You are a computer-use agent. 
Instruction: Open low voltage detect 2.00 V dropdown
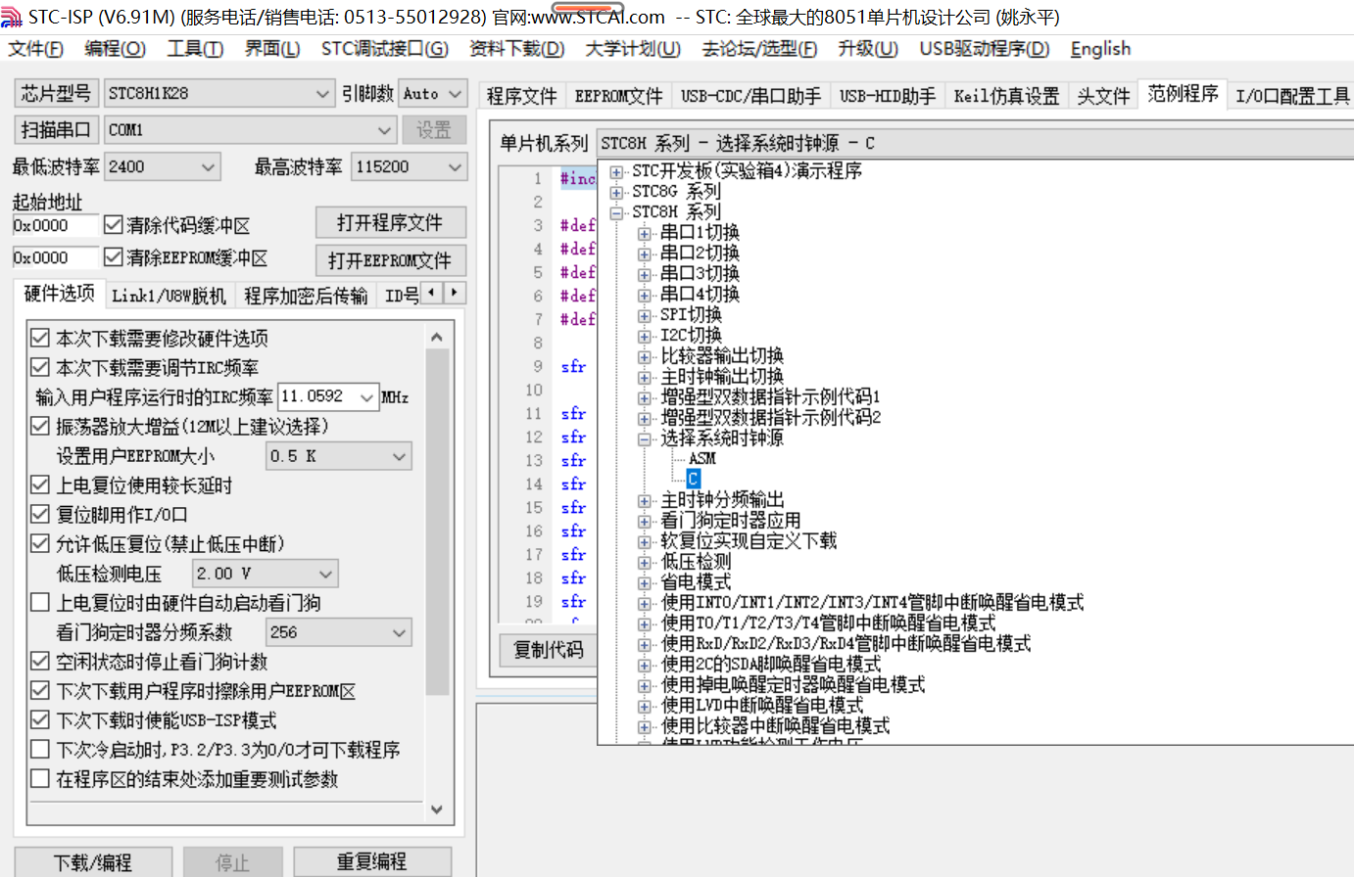pos(325,574)
